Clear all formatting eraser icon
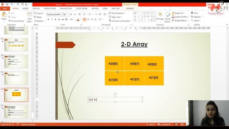 [79, 14]
